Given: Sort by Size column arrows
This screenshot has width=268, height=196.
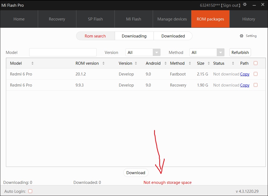Looking at the screenshot, I should coord(209,63).
